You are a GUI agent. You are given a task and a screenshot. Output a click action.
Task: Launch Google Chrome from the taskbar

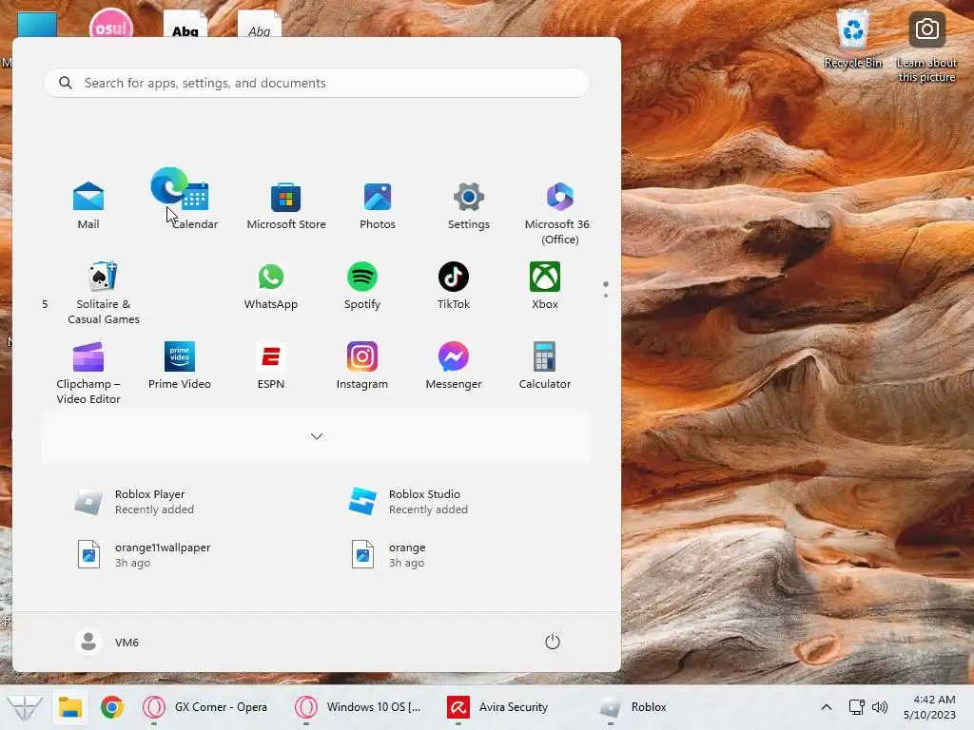coord(112,707)
